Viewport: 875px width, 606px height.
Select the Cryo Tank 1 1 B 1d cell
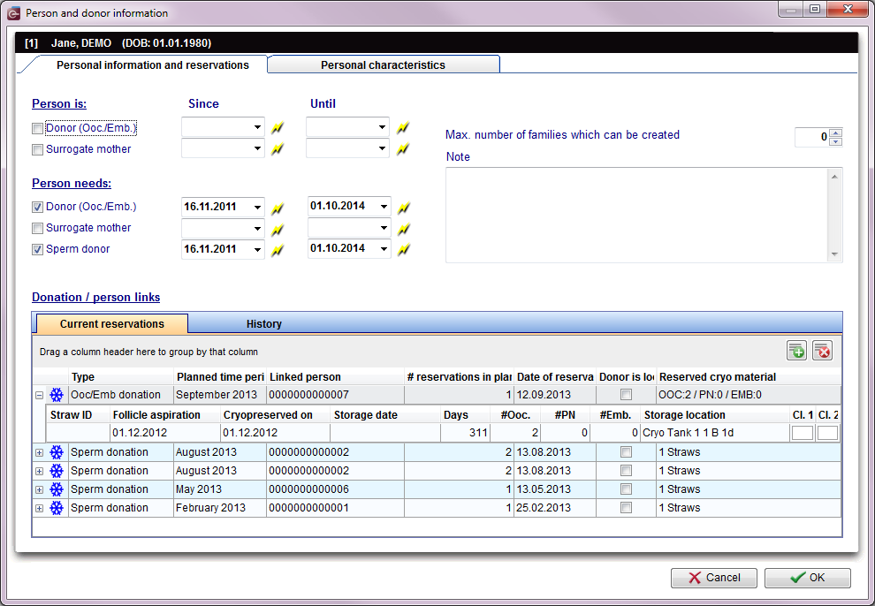point(715,433)
